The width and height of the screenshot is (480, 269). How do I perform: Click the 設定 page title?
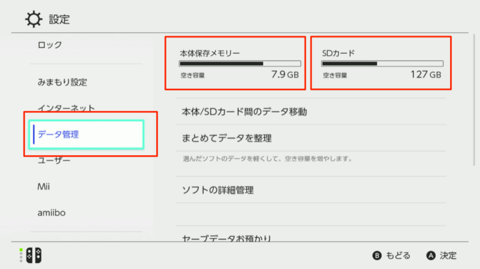59,19
